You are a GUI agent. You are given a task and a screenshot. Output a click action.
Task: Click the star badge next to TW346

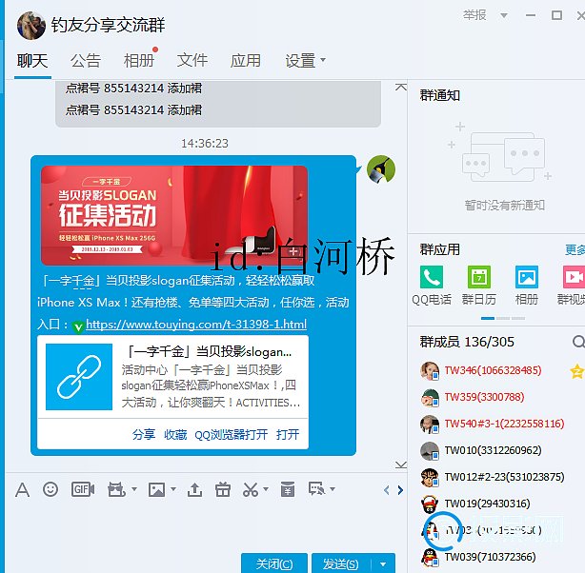pos(577,371)
